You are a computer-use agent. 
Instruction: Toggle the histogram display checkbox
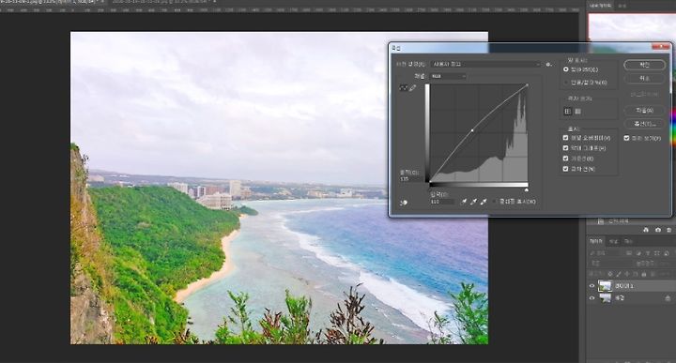click(x=565, y=148)
